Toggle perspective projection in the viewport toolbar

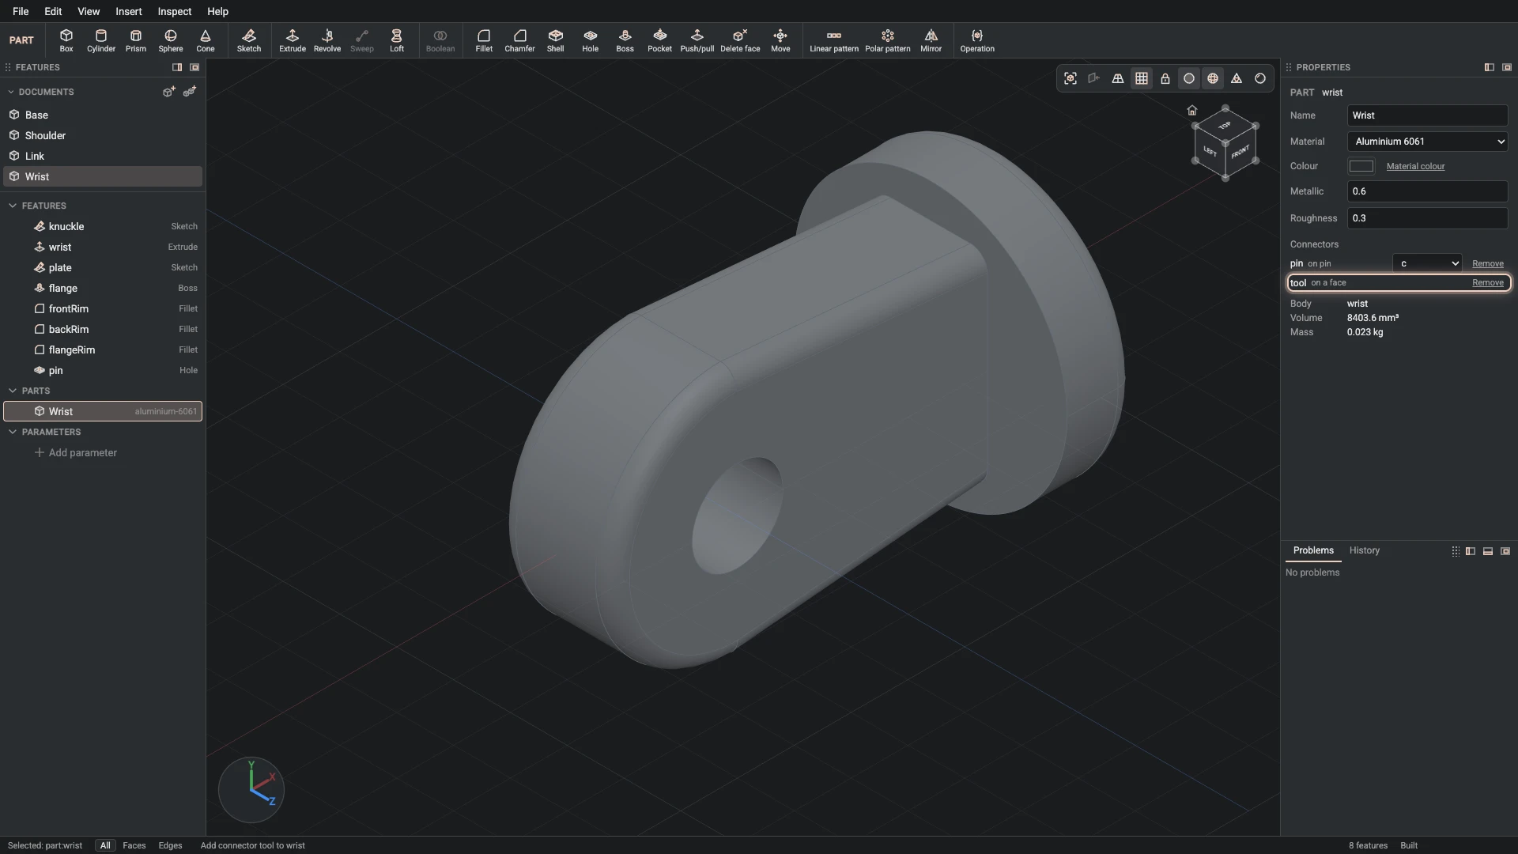tap(1118, 78)
